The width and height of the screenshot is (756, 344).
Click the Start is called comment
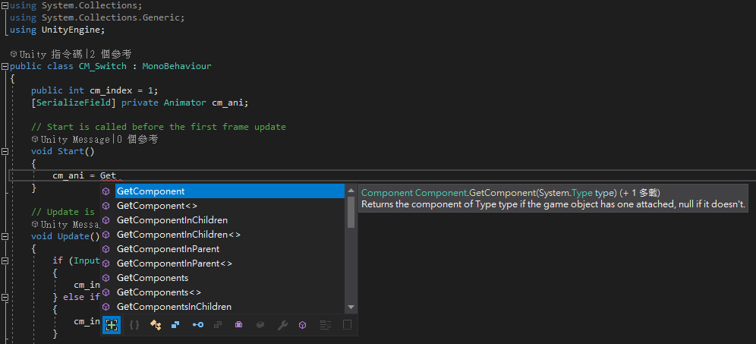(x=159, y=127)
